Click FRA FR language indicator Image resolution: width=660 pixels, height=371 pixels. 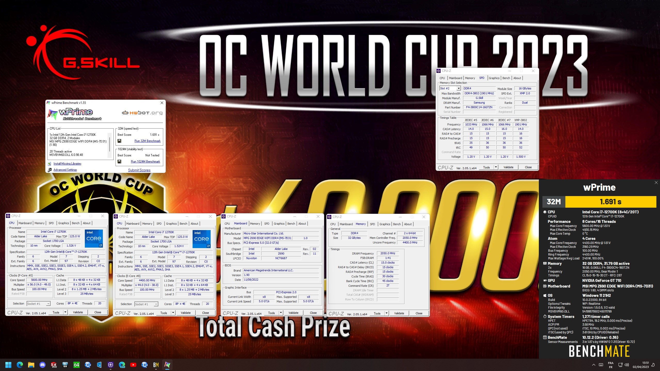coord(611,365)
